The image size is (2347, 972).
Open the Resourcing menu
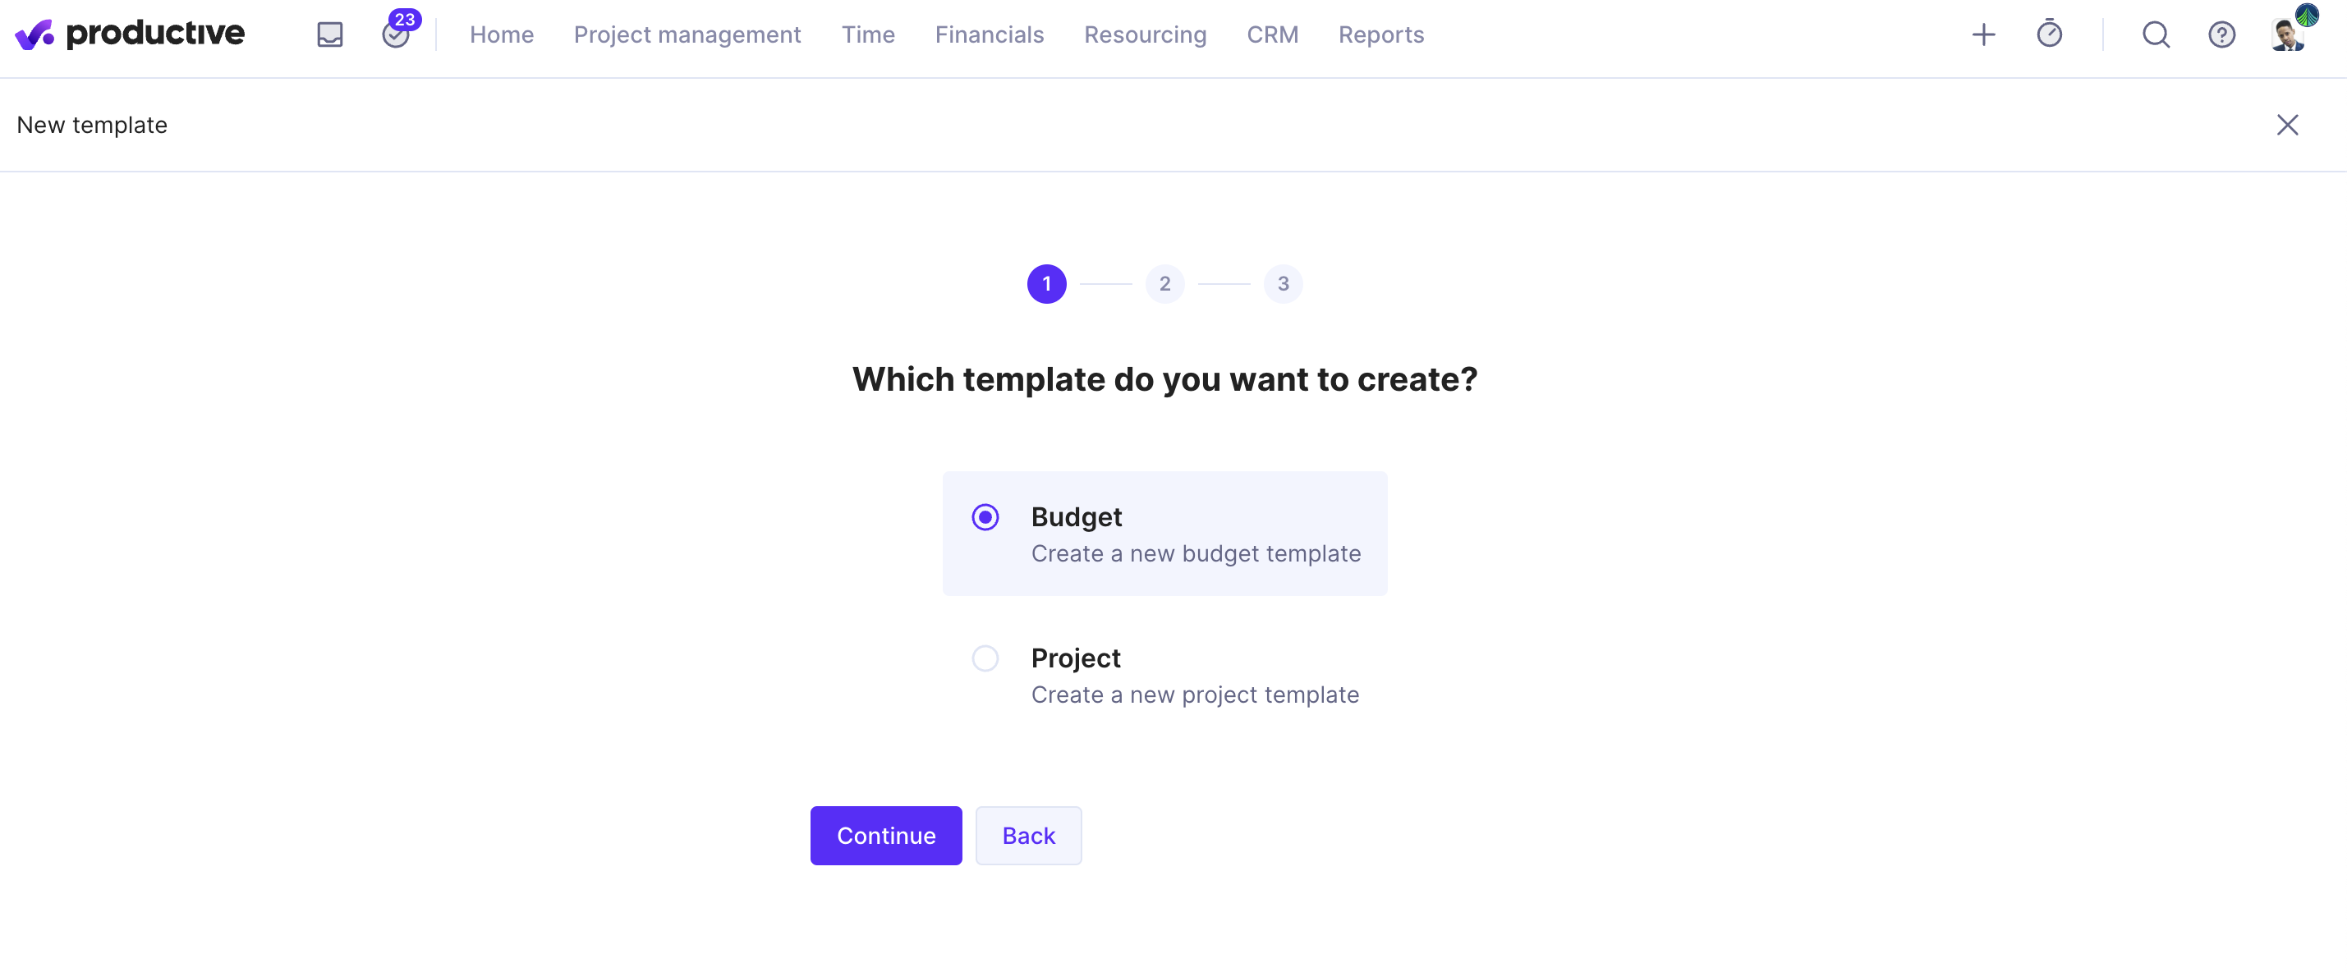(1144, 34)
